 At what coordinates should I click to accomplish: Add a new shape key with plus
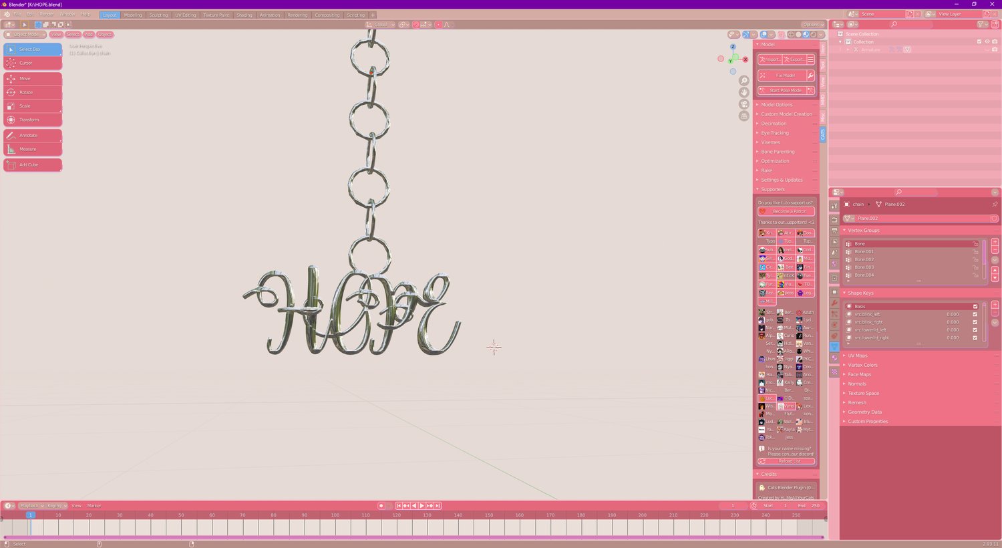[x=995, y=305]
